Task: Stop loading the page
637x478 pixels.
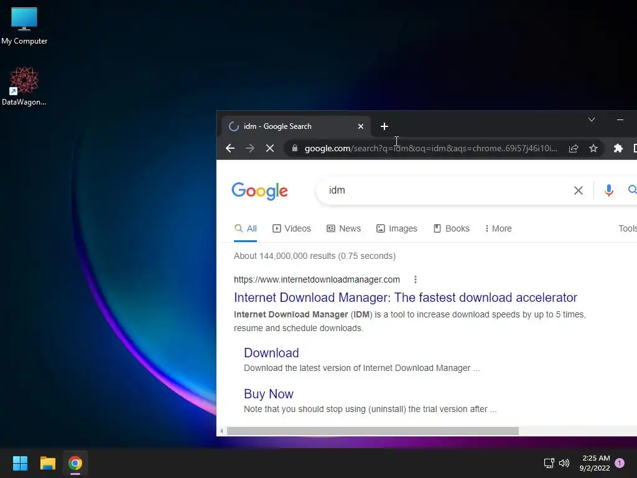Action: point(270,148)
